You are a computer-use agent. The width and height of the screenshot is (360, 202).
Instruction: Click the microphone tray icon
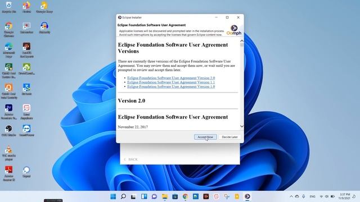coord(304,196)
